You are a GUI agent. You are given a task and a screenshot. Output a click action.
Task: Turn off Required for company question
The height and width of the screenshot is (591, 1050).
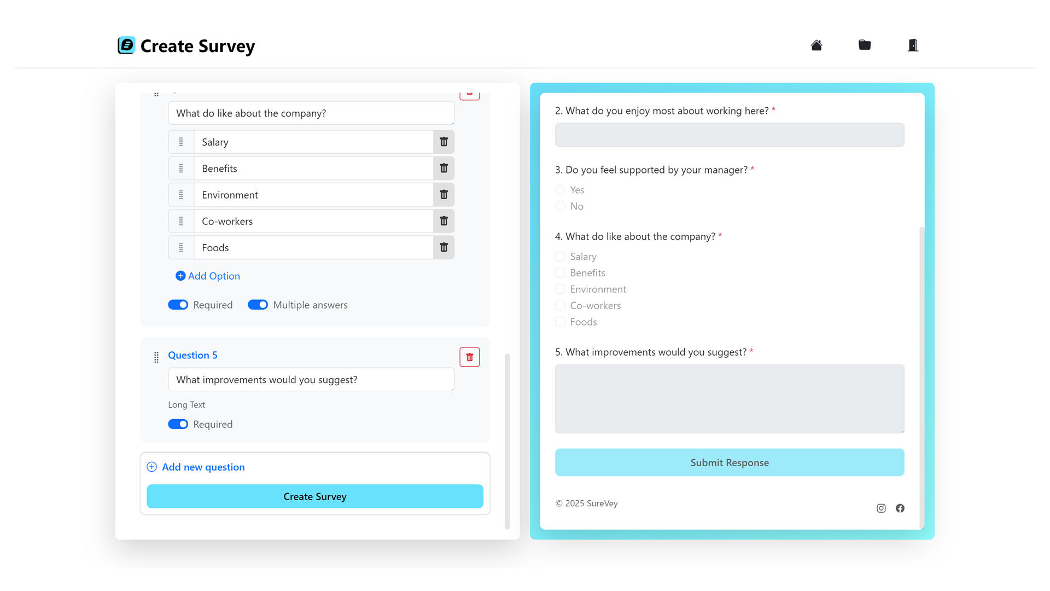[178, 305]
